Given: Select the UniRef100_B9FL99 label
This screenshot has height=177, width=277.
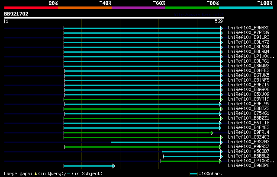Looking at the screenshot, I should pyautogui.click(x=248, y=104).
